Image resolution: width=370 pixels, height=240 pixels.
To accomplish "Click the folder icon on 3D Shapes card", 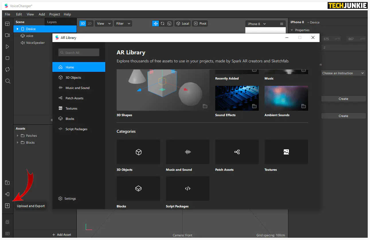I will point(205,106).
